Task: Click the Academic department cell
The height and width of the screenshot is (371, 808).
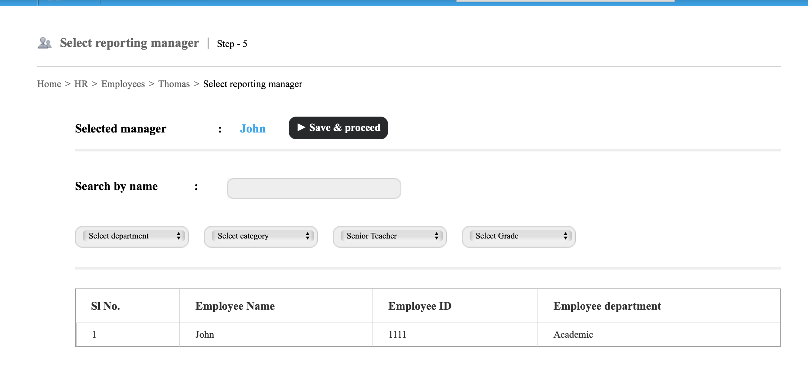Action: point(573,335)
